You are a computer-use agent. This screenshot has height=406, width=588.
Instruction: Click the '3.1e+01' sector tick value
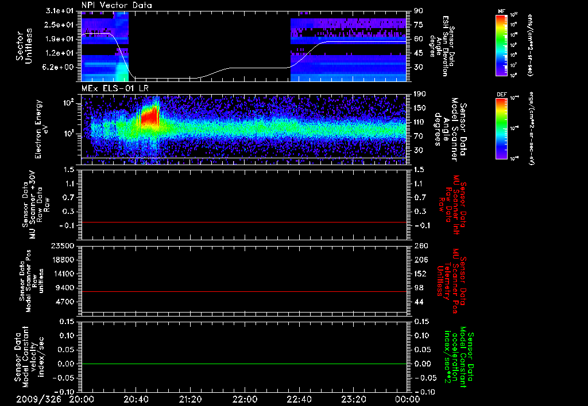(59, 11)
